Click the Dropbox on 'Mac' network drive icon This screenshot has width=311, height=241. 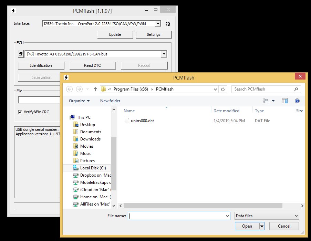click(75, 175)
